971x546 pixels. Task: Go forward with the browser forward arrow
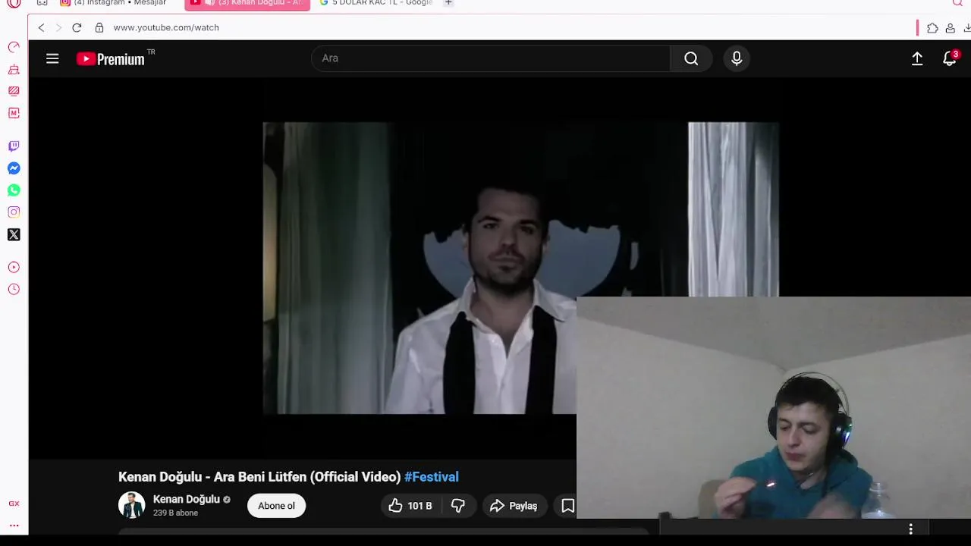point(58,27)
